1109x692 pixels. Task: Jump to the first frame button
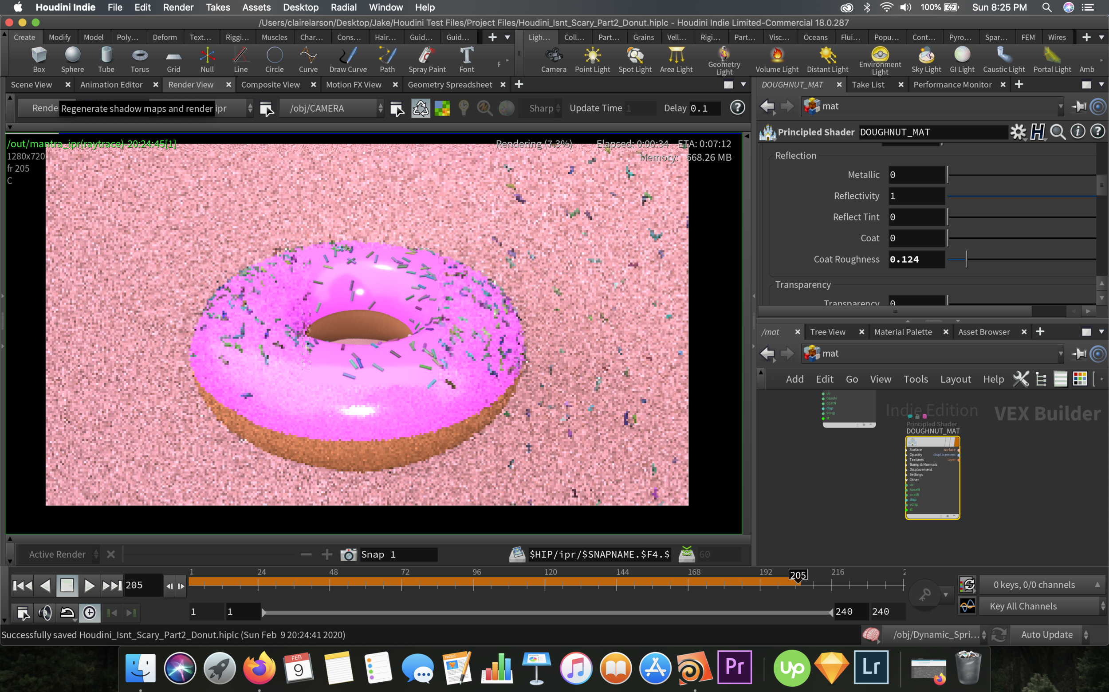(23, 585)
